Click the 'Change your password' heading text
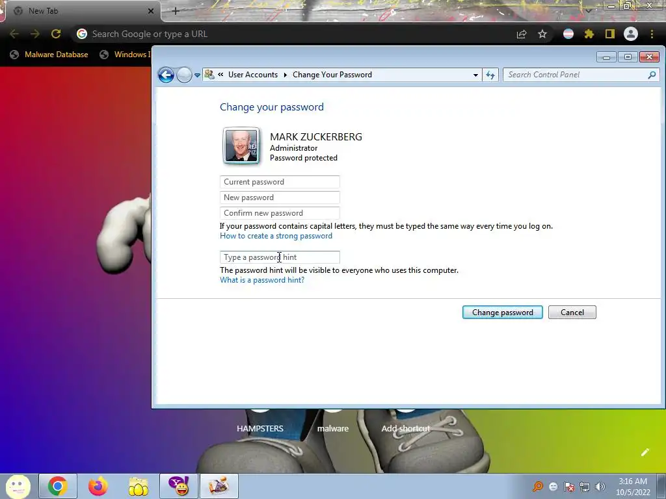 272,107
